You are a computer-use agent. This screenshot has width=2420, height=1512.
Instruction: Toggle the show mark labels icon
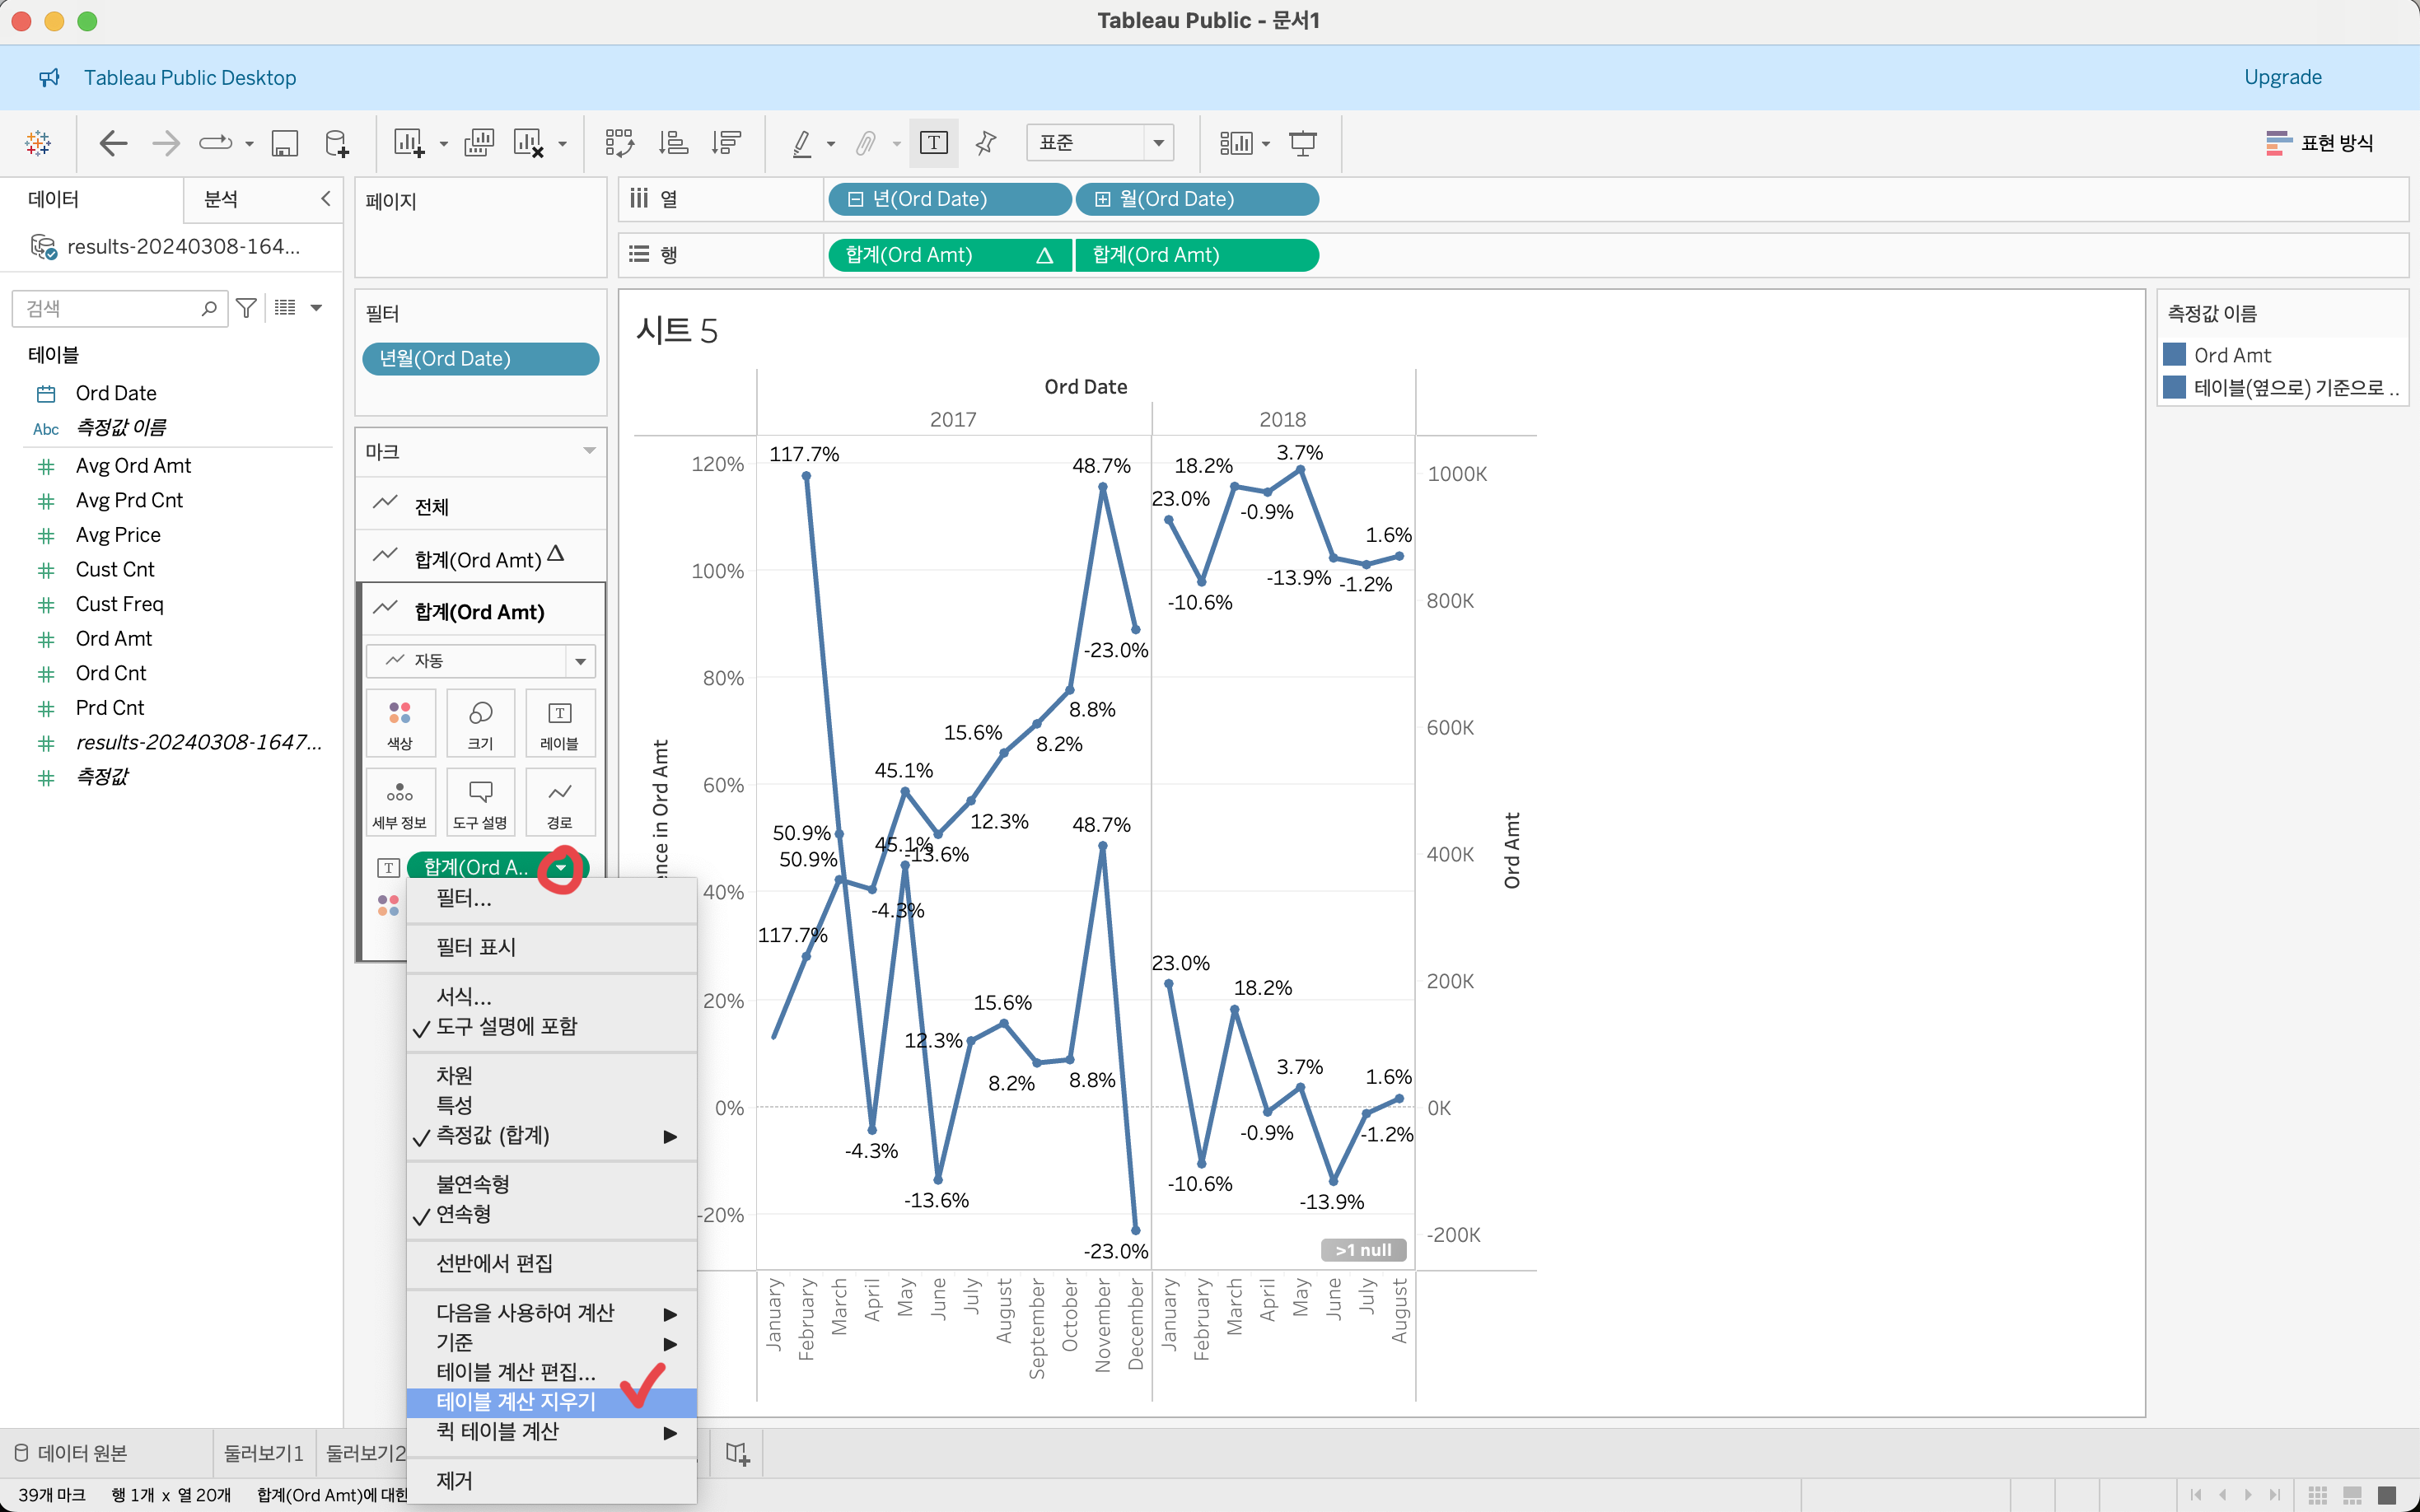click(x=933, y=143)
